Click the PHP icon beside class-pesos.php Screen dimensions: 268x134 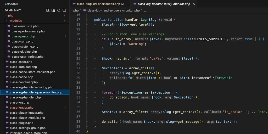coord(9,36)
